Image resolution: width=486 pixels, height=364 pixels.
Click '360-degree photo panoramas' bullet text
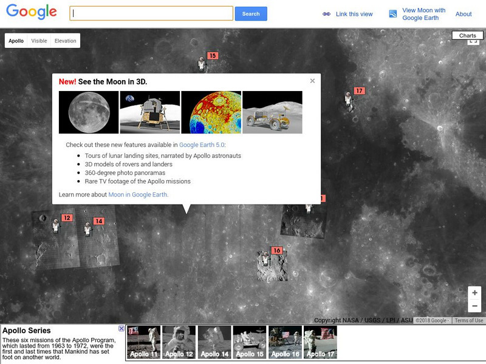[125, 173]
